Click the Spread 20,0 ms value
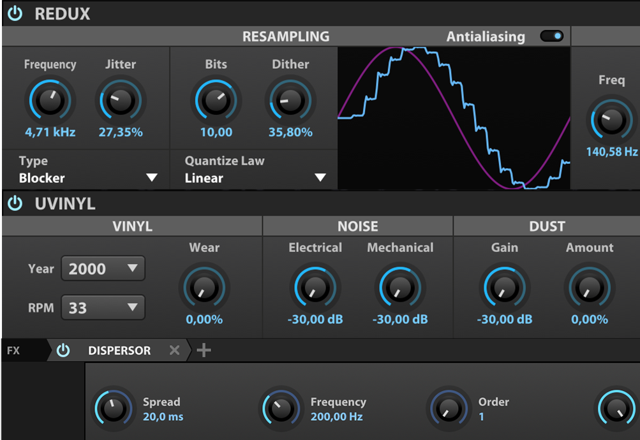The image size is (640, 440). (x=163, y=417)
